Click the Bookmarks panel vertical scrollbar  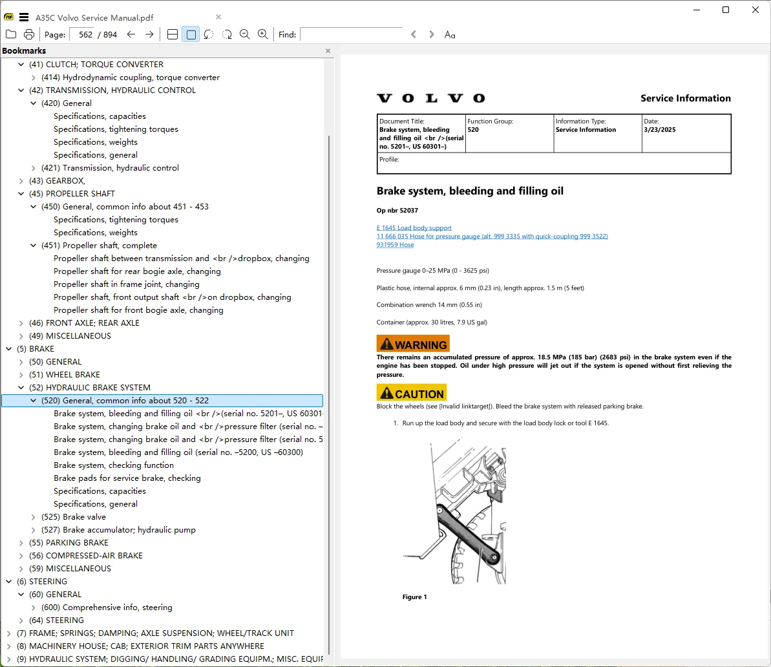328,394
